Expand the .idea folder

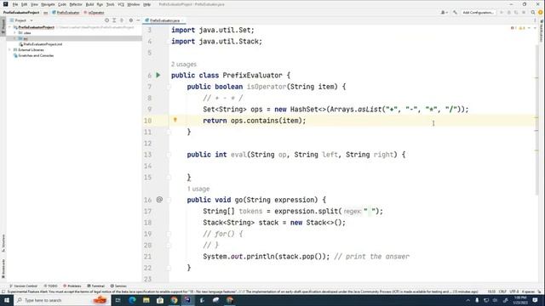coord(15,33)
